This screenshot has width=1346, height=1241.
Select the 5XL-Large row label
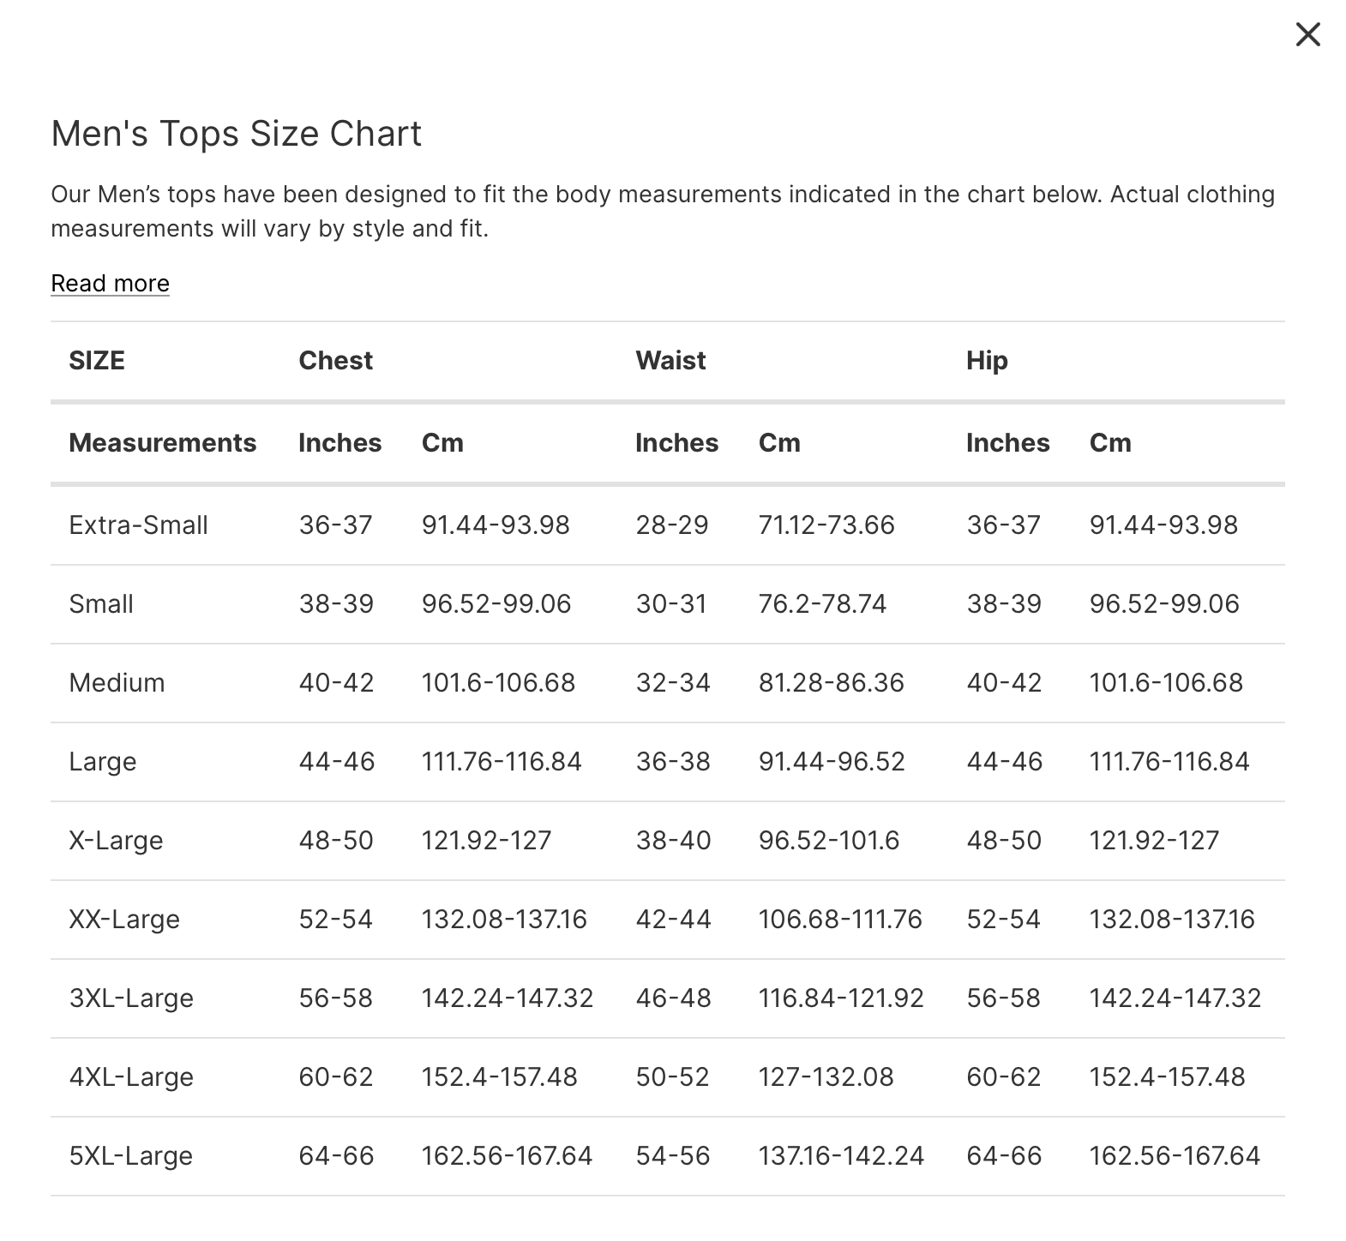click(130, 1156)
